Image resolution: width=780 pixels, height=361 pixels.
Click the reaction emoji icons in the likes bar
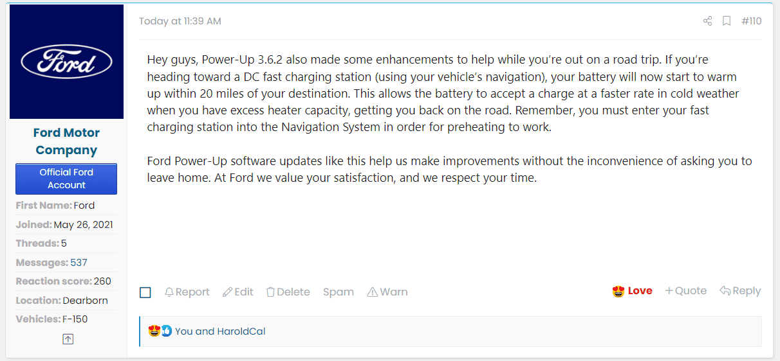160,331
